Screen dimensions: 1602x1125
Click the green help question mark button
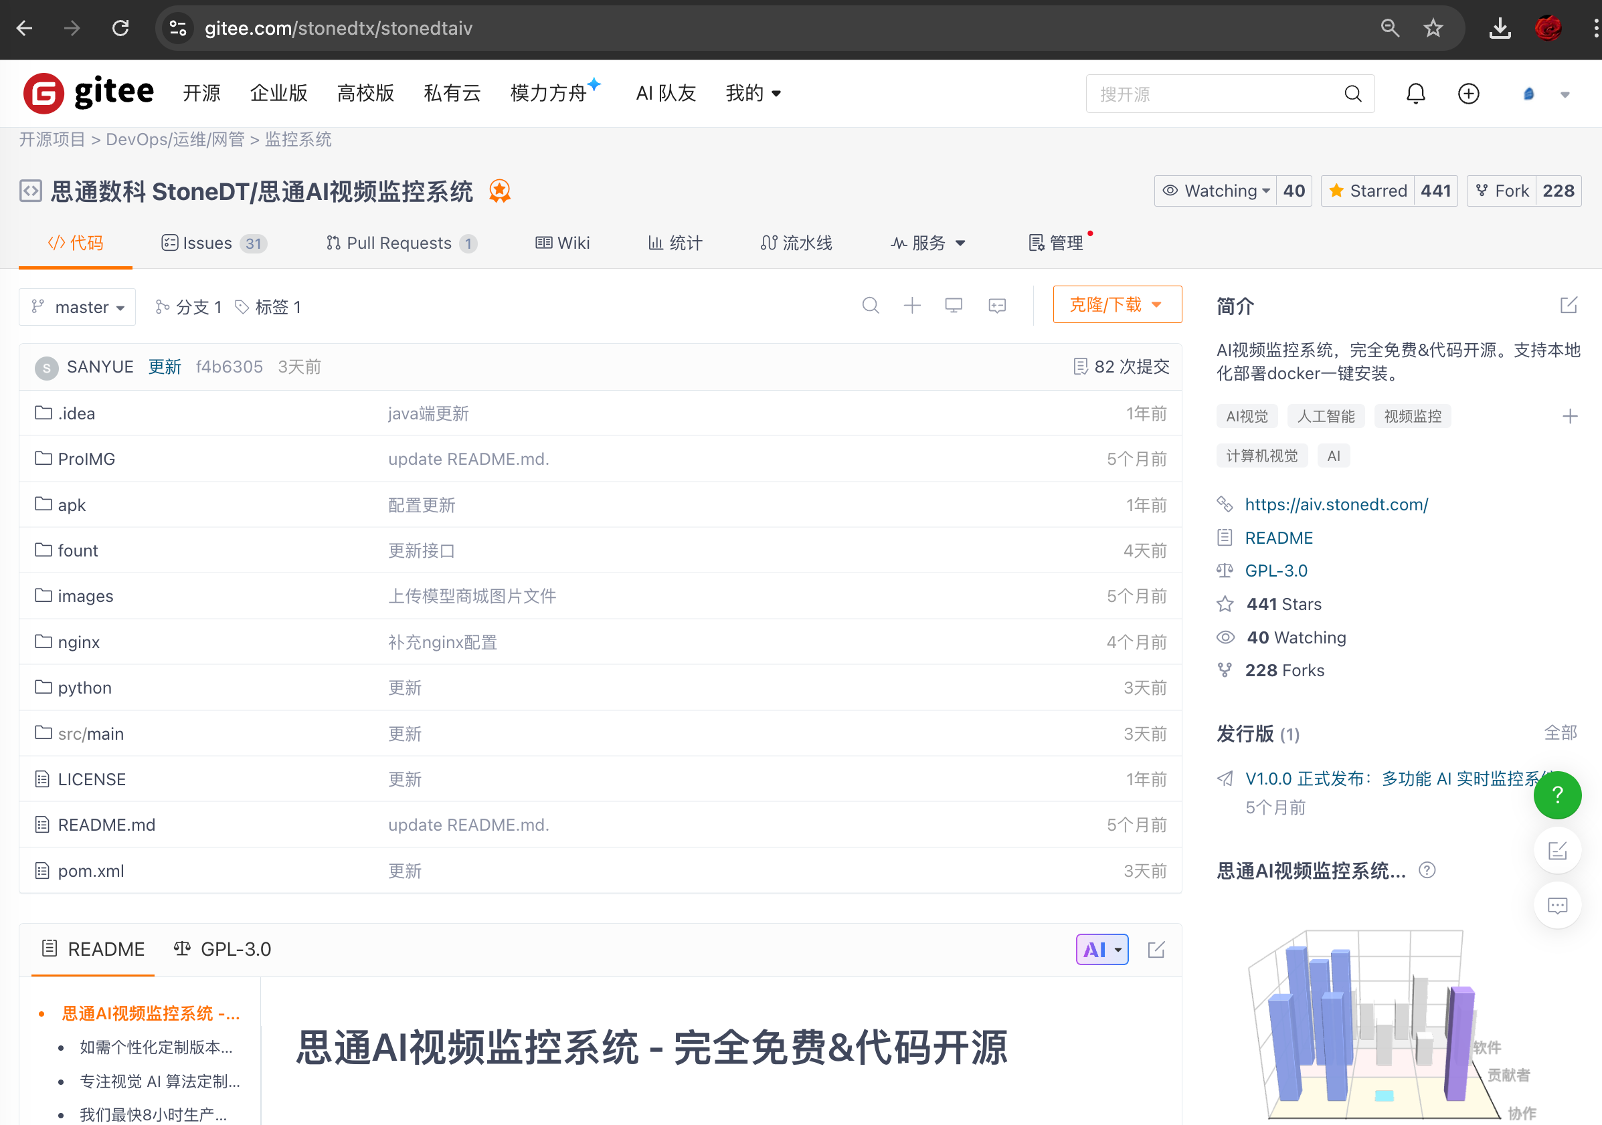(1556, 795)
